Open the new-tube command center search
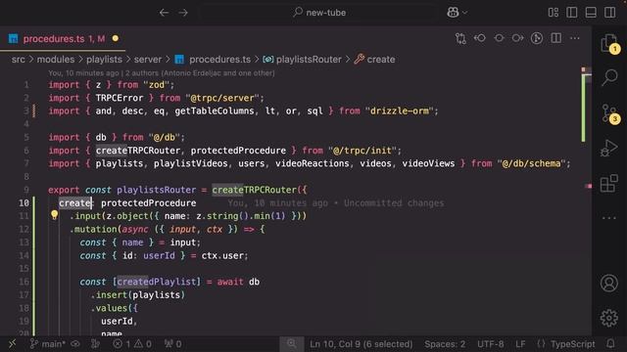 point(319,13)
